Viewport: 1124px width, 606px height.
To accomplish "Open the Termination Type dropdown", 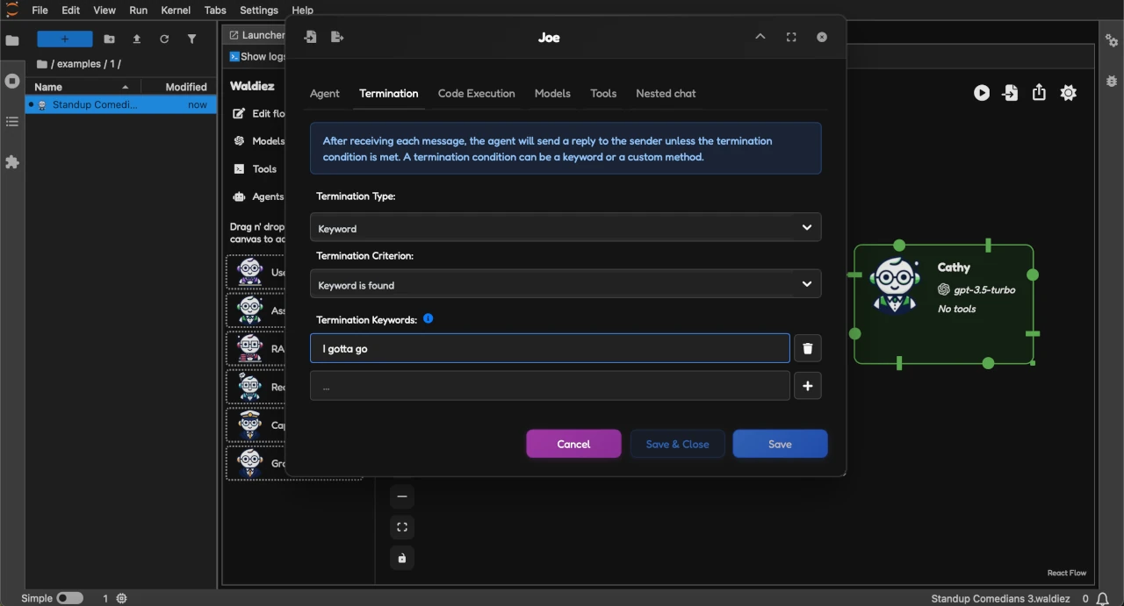I will point(566,228).
